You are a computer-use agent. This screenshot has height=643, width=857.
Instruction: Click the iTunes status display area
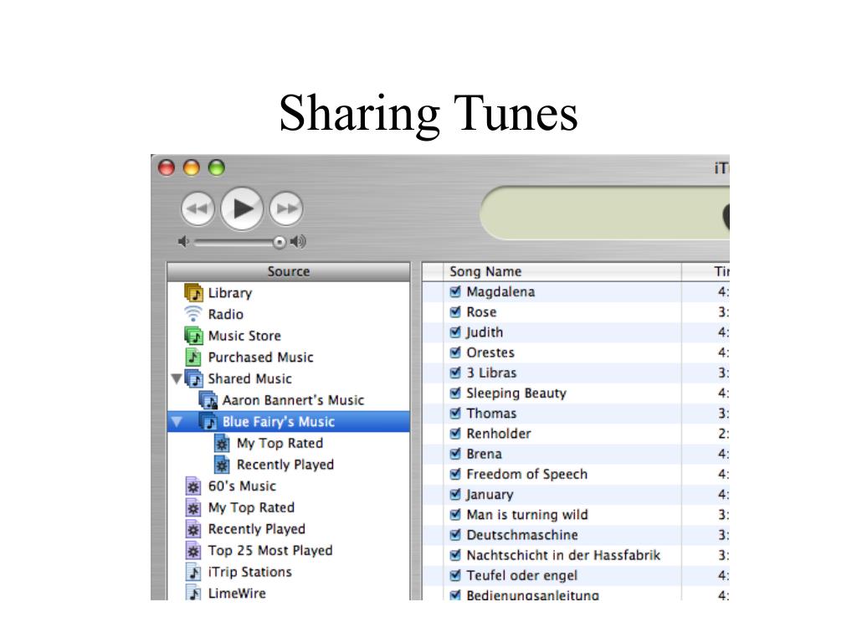(x=604, y=213)
